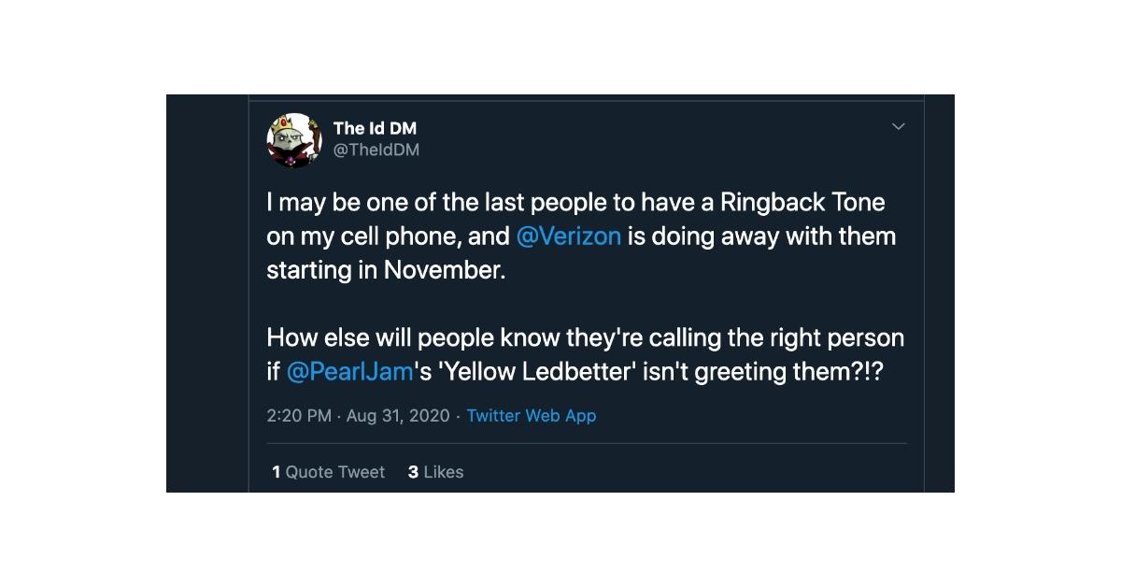Click the bold 1 quote count
This screenshot has height=587, width=1121.
(x=275, y=472)
